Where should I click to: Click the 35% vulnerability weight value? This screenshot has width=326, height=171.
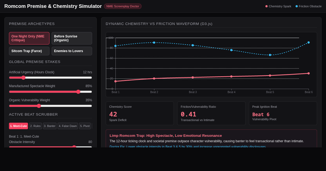click(x=89, y=100)
